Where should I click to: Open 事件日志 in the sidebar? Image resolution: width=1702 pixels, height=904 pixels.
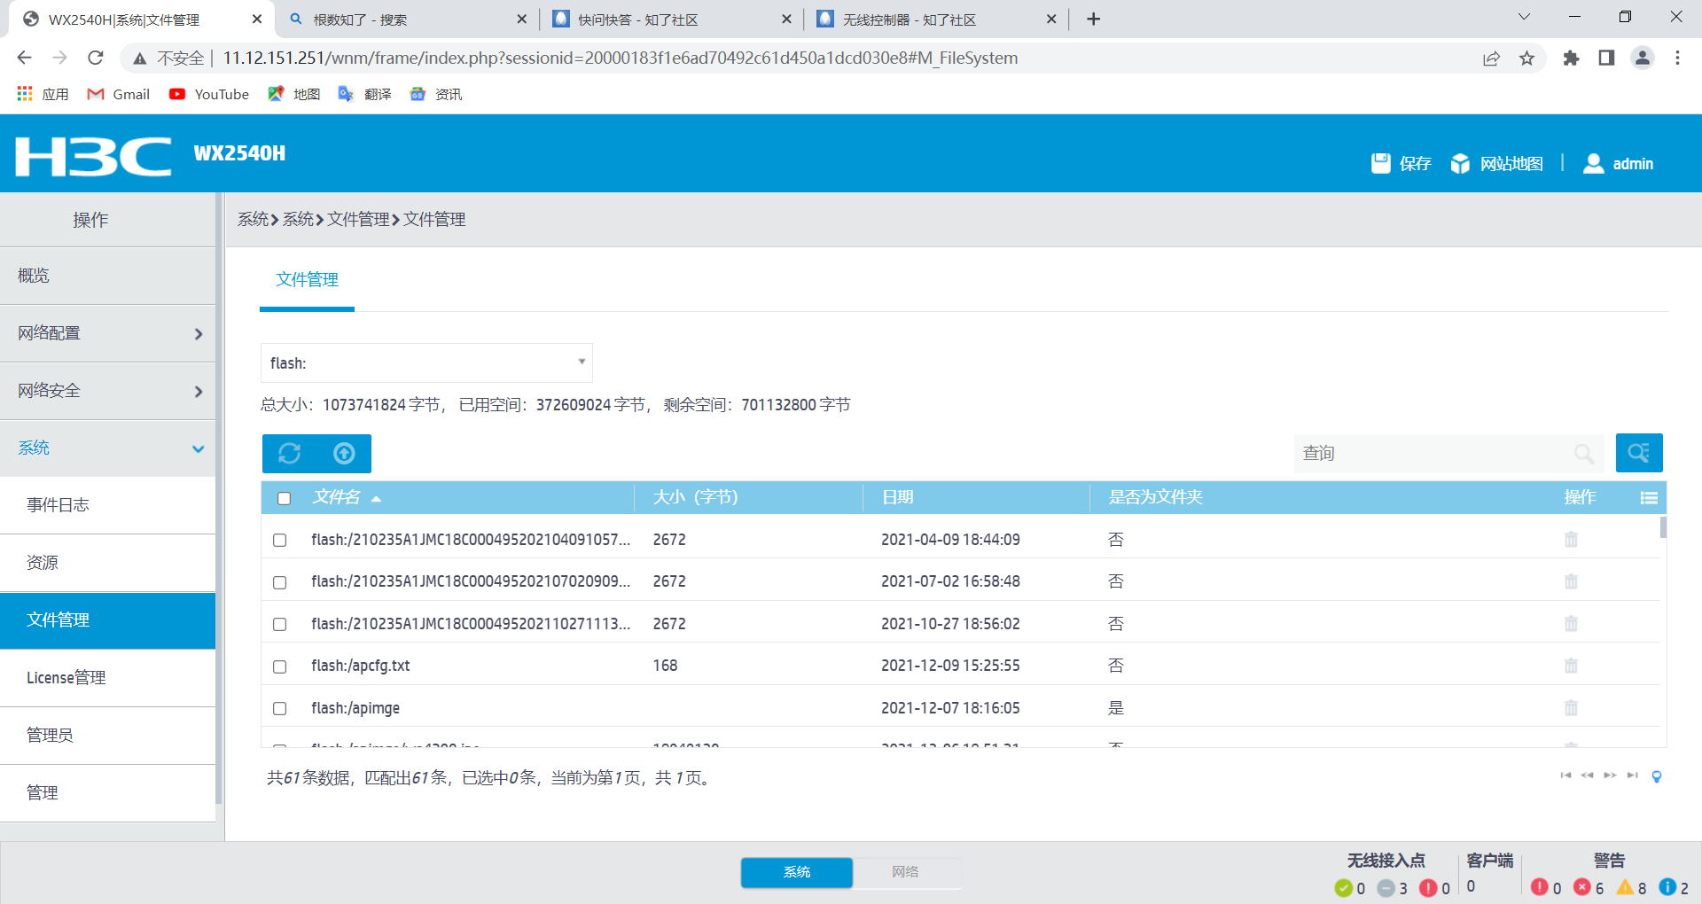point(59,505)
